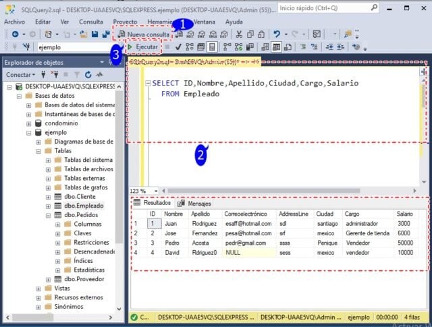This screenshot has width=432, height=327.
Task: Click the Refresh icon in Object Explorer
Action: [x=88, y=74]
